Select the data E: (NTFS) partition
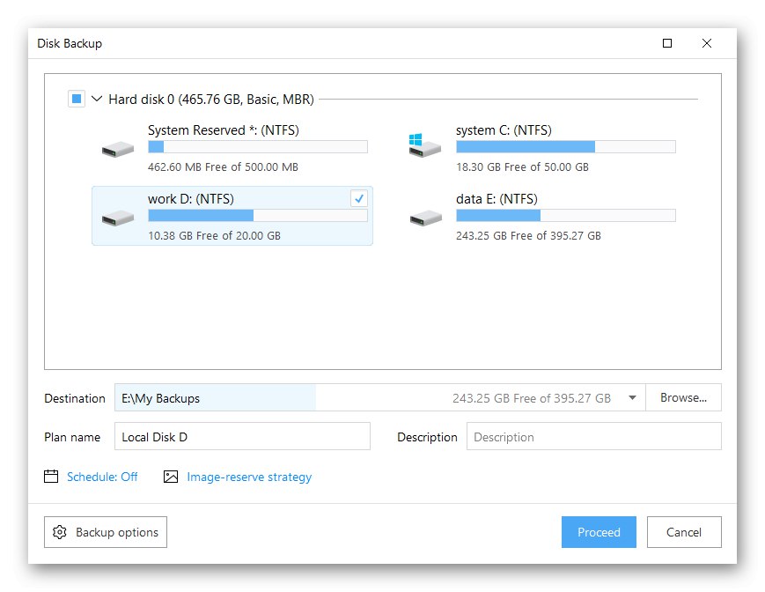765x592 pixels. pos(541,216)
